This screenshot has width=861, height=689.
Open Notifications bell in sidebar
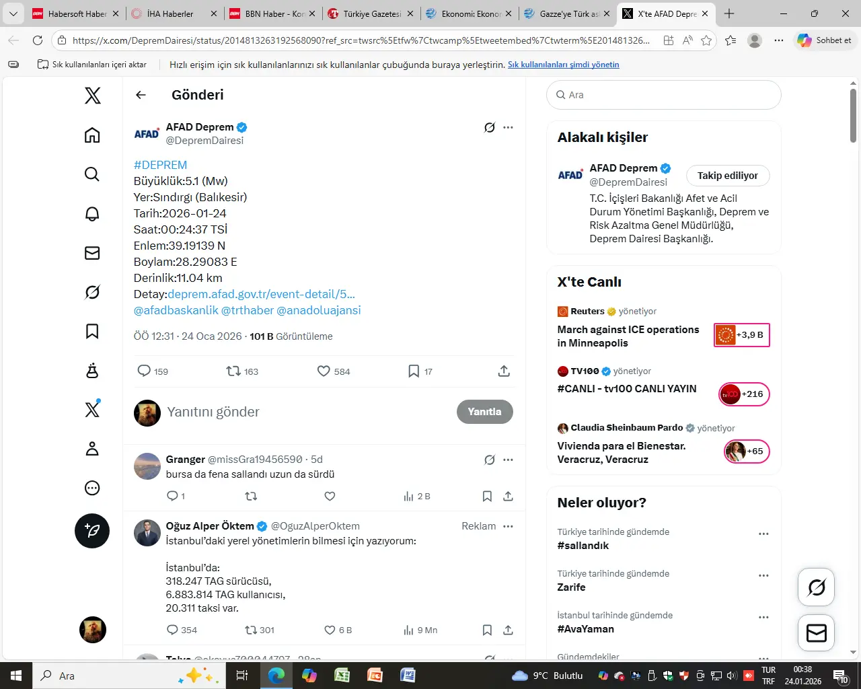point(92,213)
